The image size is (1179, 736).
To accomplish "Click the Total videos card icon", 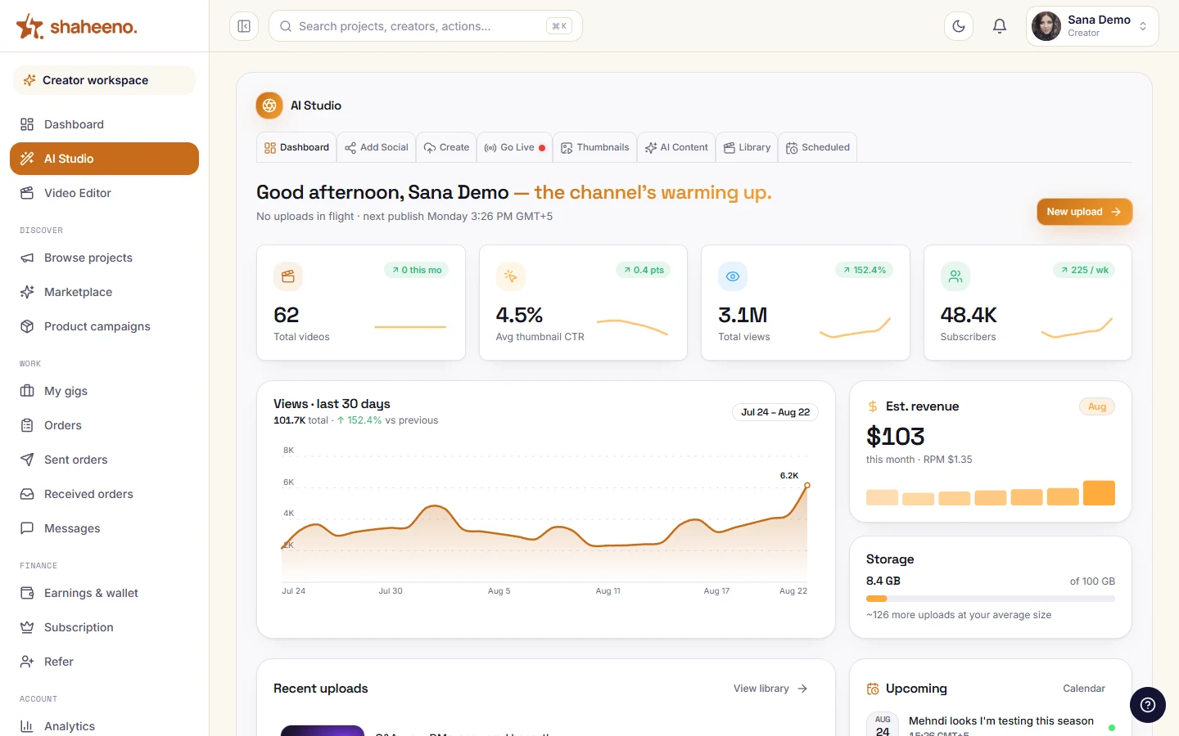I will pyautogui.click(x=288, y=276).
